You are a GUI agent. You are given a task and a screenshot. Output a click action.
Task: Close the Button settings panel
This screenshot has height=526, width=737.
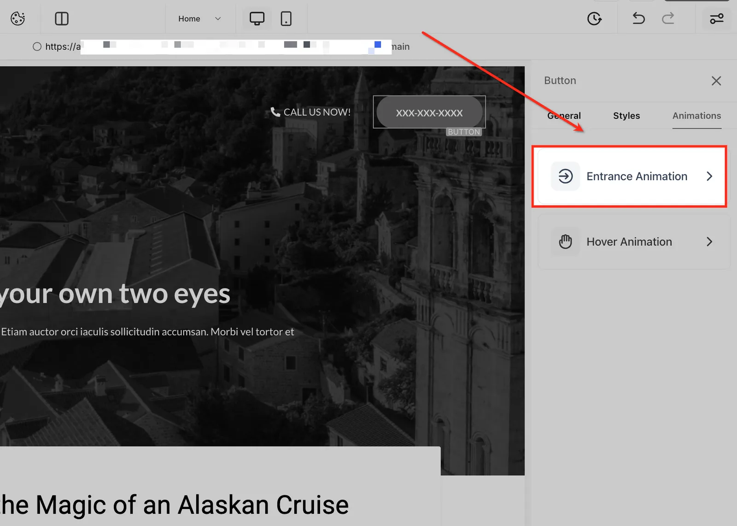coord(716,81)
